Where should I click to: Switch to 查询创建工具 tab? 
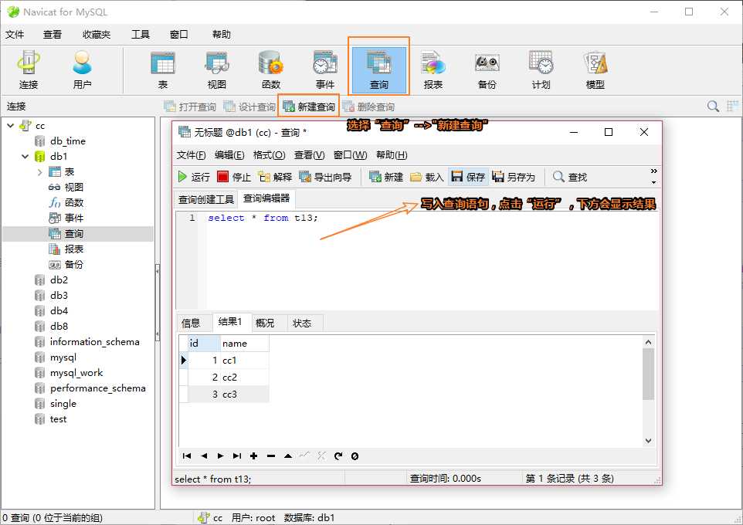[206, 199]
